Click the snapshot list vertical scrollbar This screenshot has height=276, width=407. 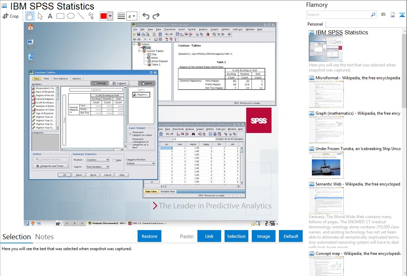(x=404, y=70)
